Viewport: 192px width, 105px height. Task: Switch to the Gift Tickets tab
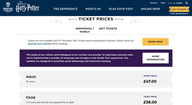[108, 29]
